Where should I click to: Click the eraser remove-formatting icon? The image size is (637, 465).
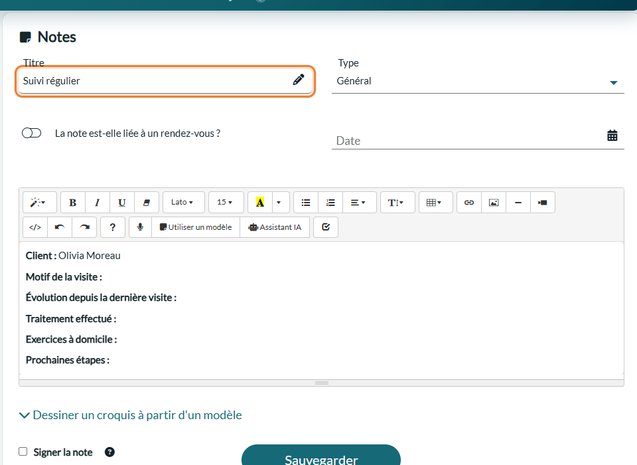coord(147,203)
